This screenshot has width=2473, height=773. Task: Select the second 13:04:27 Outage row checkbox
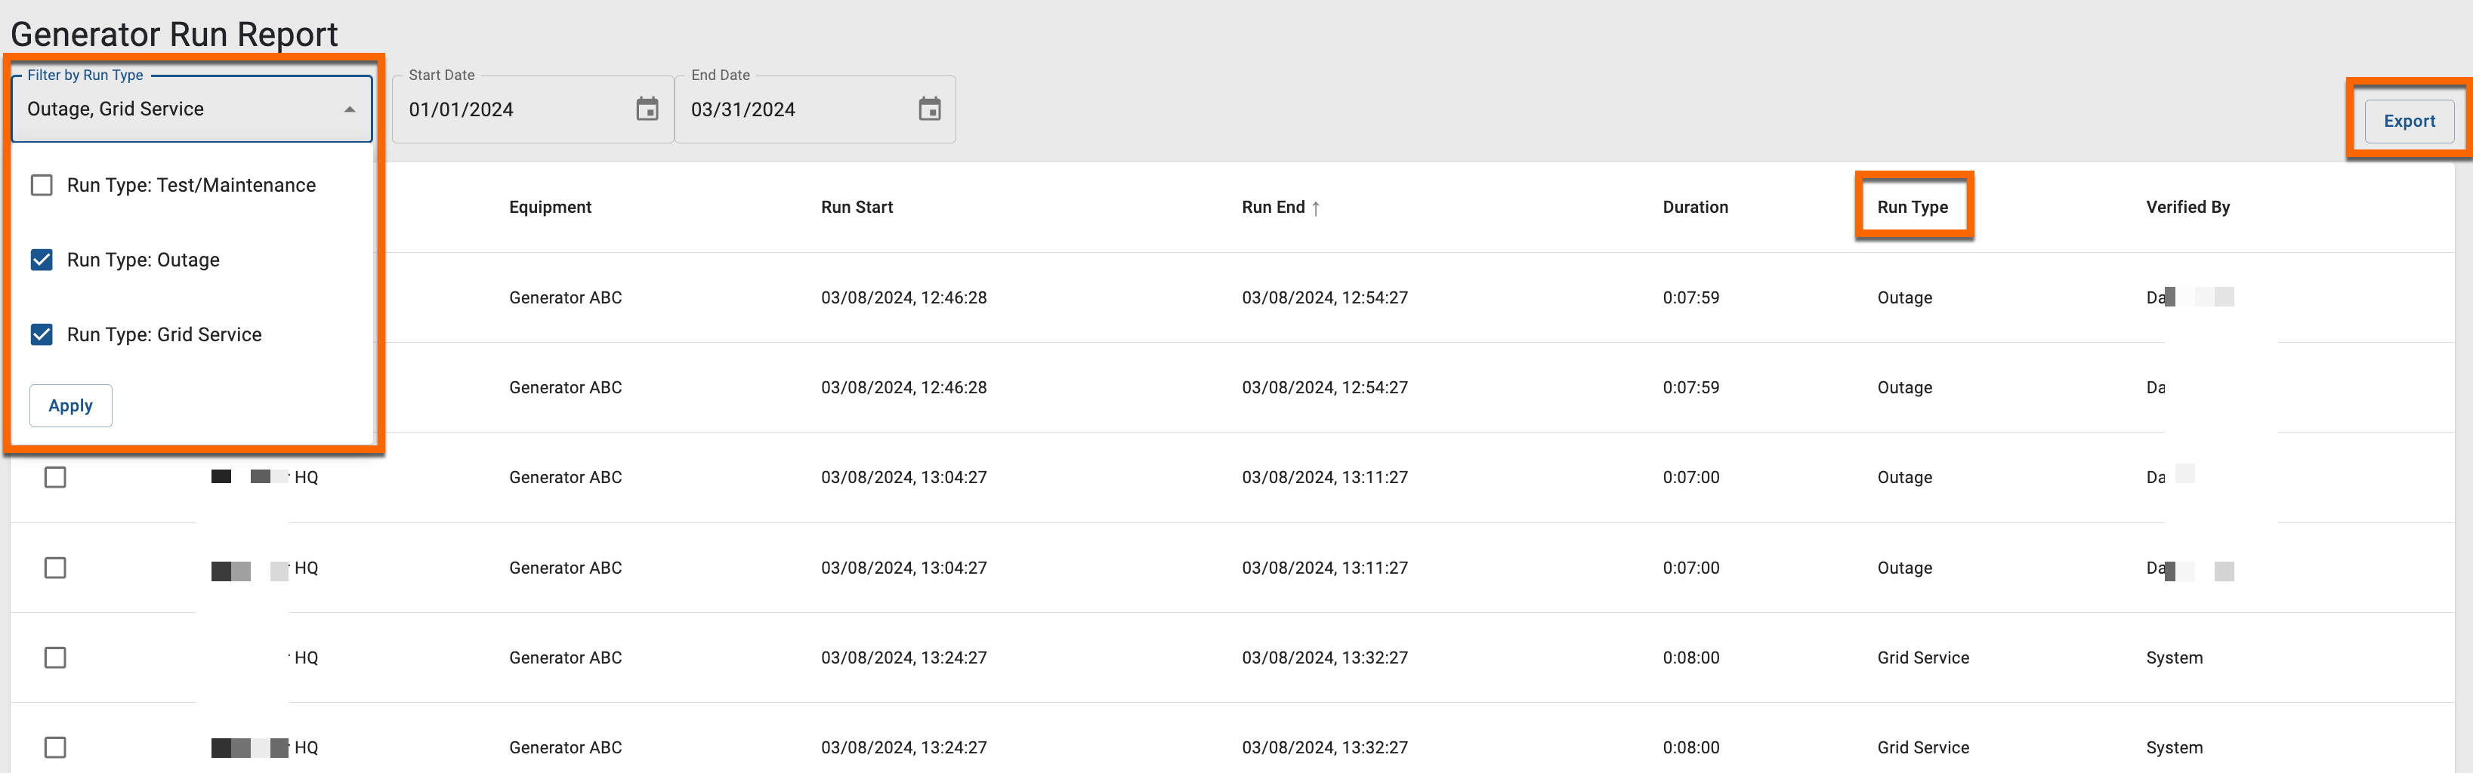click(x=56, y=568)
